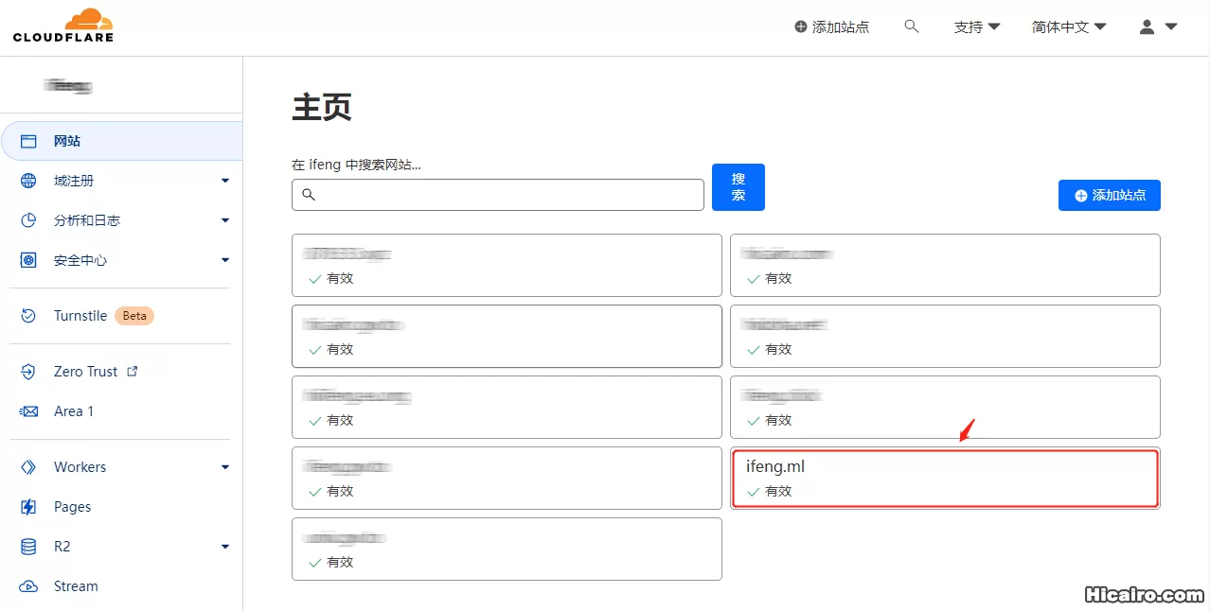This screenshot has width=1210, height=611.
Task: Expand the 域注册 submenu arrow
Action: click(225, 181)
